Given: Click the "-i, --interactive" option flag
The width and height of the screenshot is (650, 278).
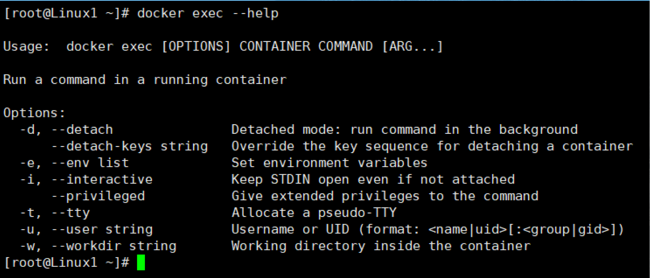Looking at the screenshot, I should 86,180.
